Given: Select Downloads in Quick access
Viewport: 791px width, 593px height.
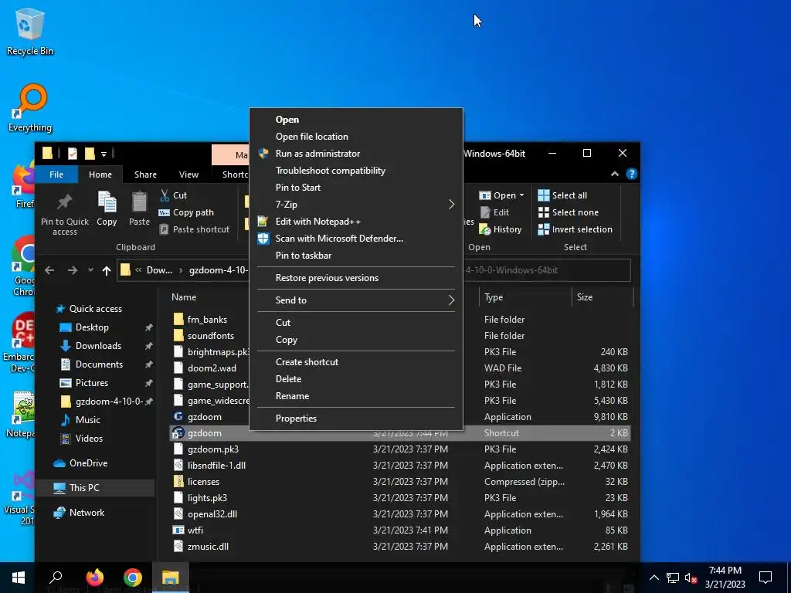Looking at the screenshot, I should click(98, 346).
